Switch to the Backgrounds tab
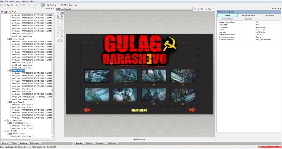 (34, 143)
